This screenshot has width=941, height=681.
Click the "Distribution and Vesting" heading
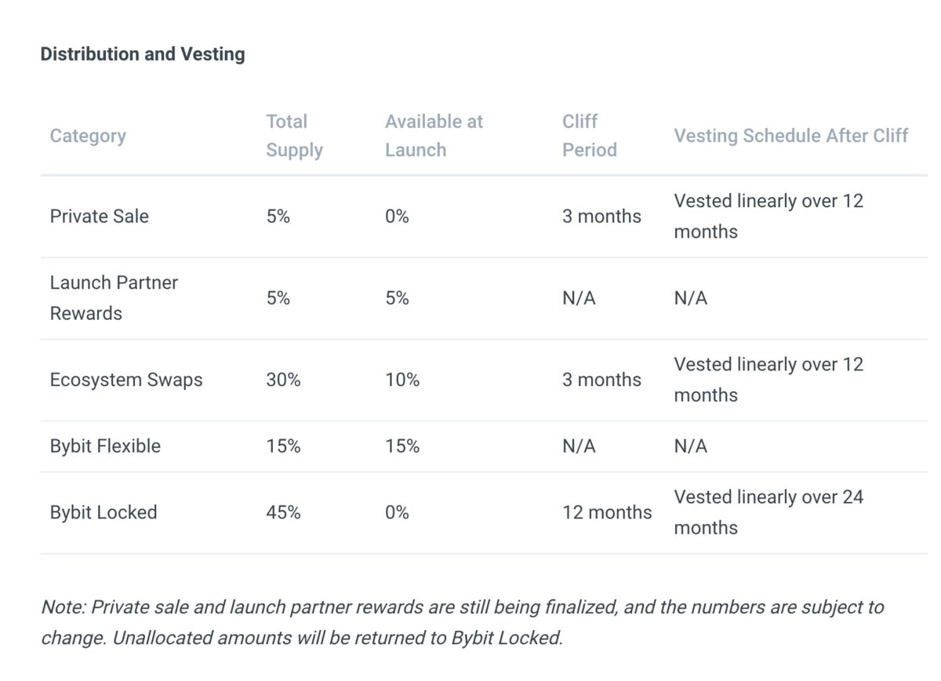click(x=143, y=54)
